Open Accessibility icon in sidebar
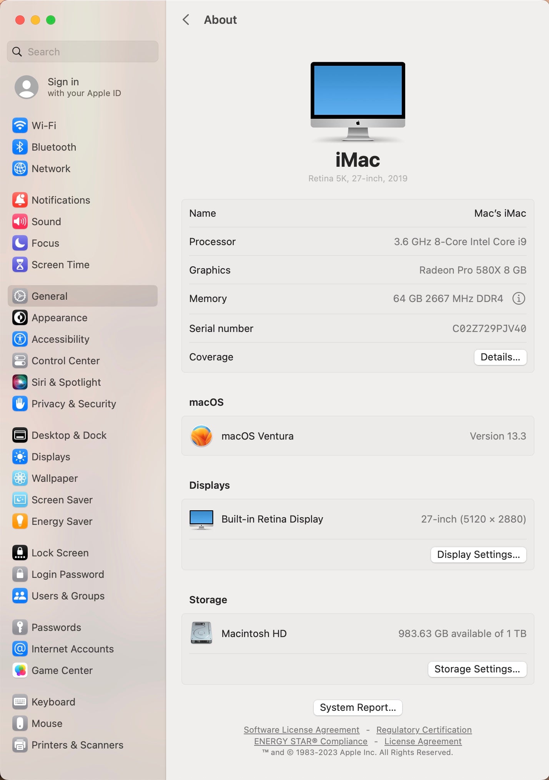The width and height of the screenshot is (549, 780). (x=20, y=339)
